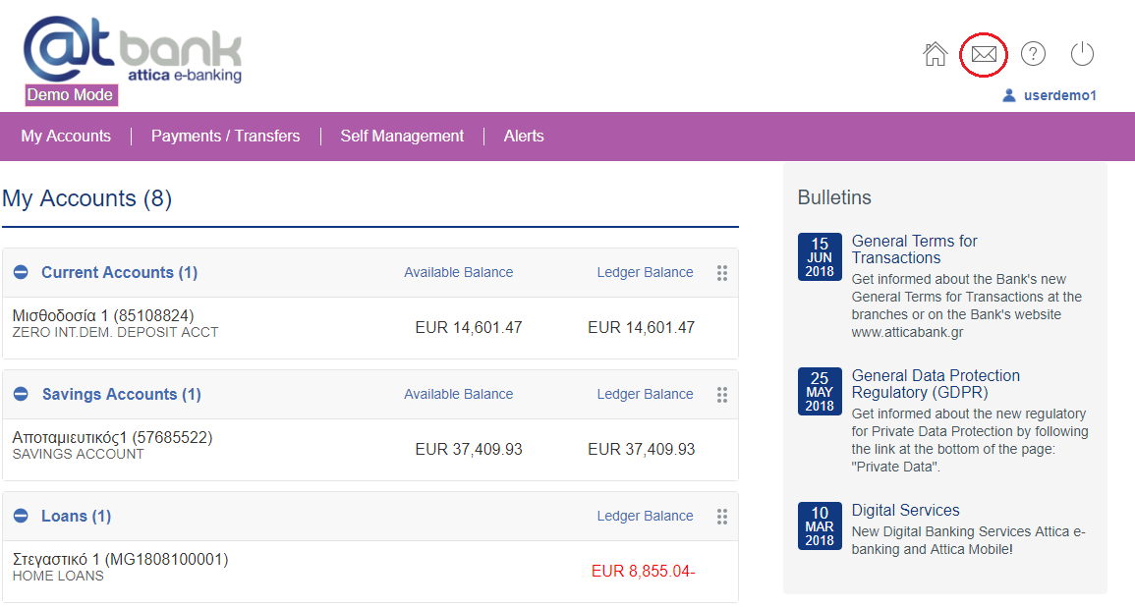Viewport: 1135px width, 607px height.
Task: Collapse the Loans section
Action: (21, 516)
